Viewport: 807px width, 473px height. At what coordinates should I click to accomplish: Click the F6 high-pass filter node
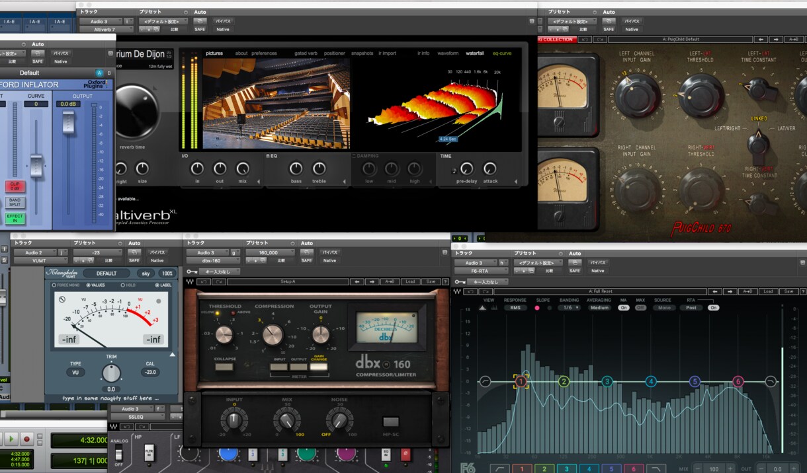(x=485, y=381)
